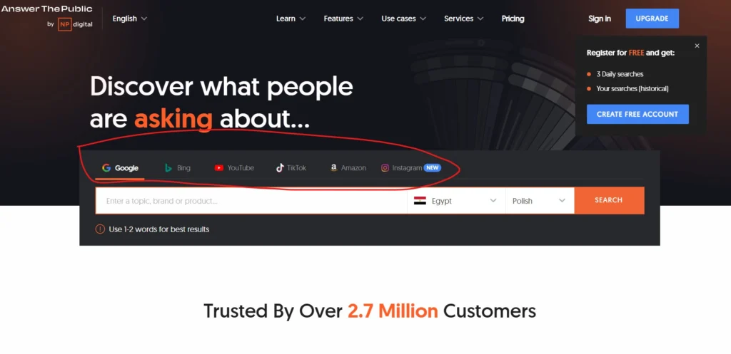Viewport: 731px width, 354px height.
Task: Click the YouTube play icon
Action: click(218, 168)
